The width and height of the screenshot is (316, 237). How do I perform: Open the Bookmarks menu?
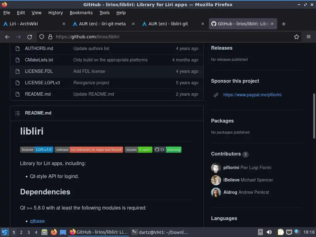tap(81, 13)
